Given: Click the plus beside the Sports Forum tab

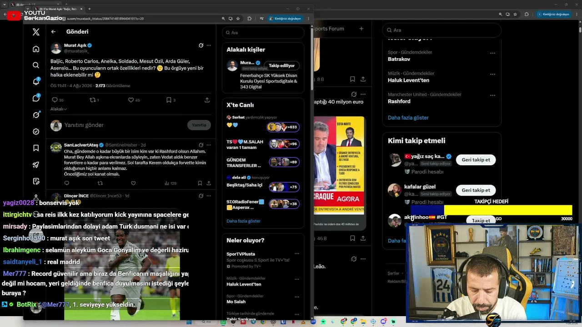Looking at the screenshot, I should (361, 29).
